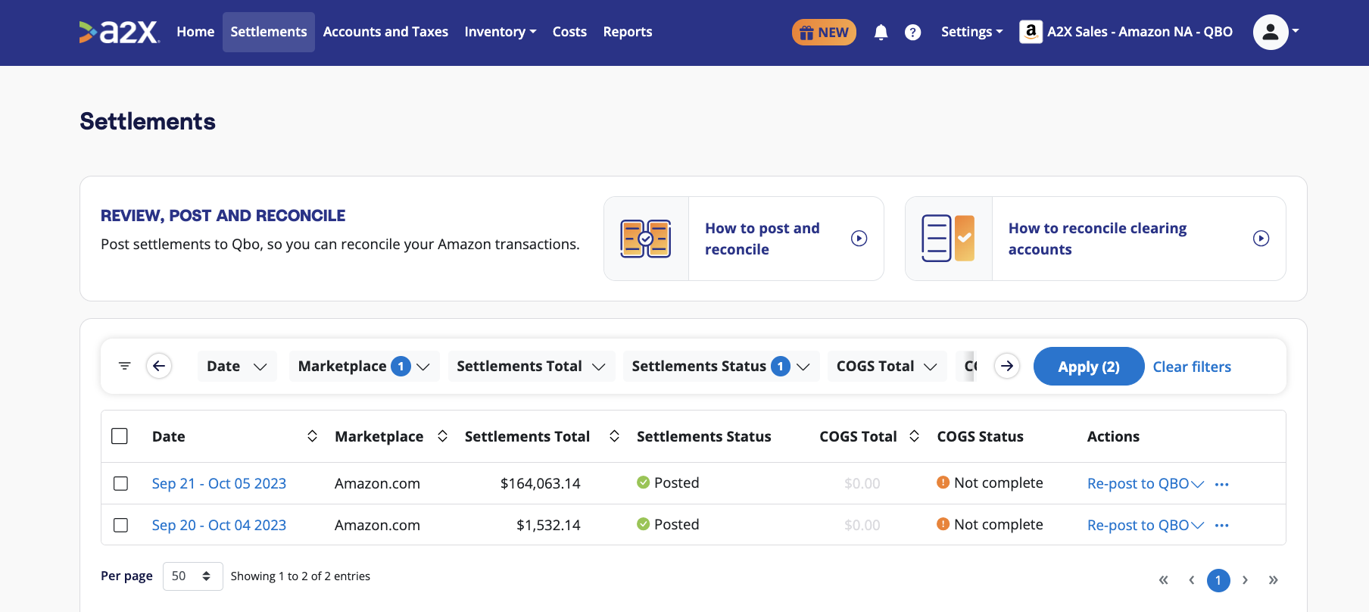This screenshot has width=1369, height=612.
Task: Click the $1,532.14 settlements total
Action: pyautogui.click(x=548, y=525)
